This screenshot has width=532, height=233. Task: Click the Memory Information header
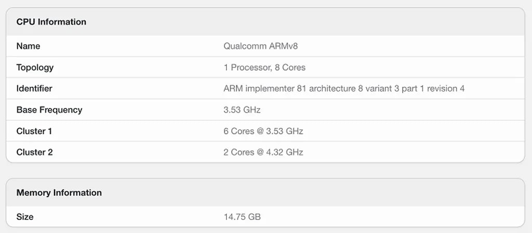coord(59,193)
